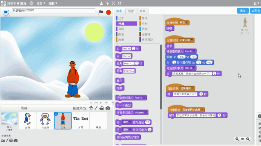
Task: Zoom out of the scripts area
Action: pos(237,139)
